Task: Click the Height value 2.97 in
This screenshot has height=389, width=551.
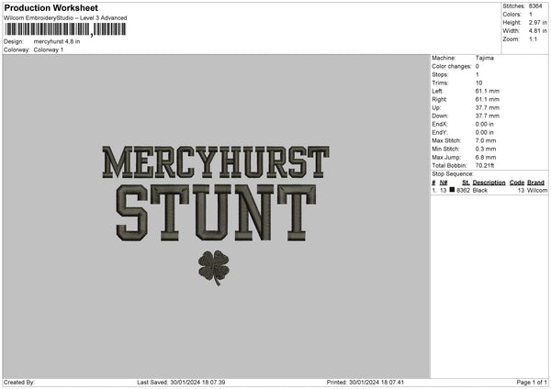Action: pos(537,22)
